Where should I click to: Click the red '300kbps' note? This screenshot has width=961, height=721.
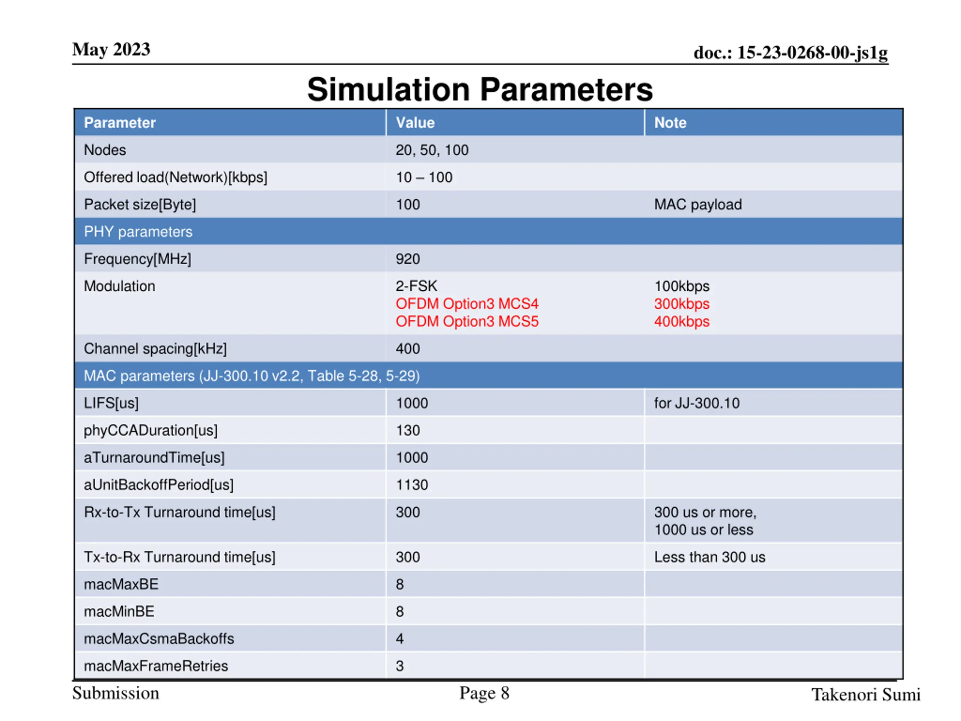point(682,304)
